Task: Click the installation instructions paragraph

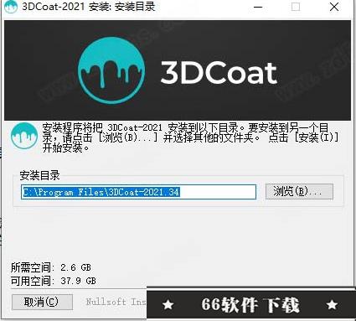Action: click(190, 137)
